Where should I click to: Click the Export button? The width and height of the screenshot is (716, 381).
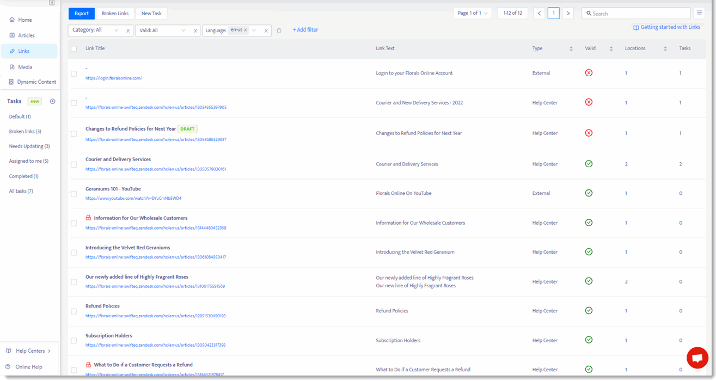coord(82,14)
